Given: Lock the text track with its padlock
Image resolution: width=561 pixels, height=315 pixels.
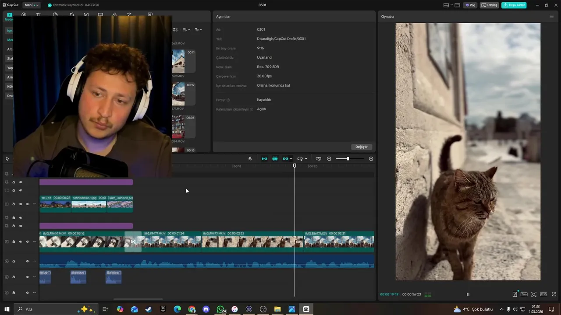Looking at the screenshot, I should pos(14,190).
